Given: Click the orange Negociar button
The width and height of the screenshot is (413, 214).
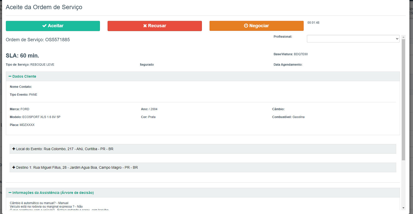Looking at the screenshot, I should (x=256, y=26).
